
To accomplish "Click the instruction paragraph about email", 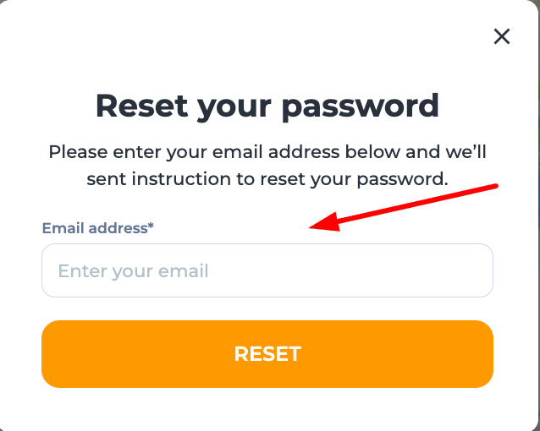I will pos(267,166).
